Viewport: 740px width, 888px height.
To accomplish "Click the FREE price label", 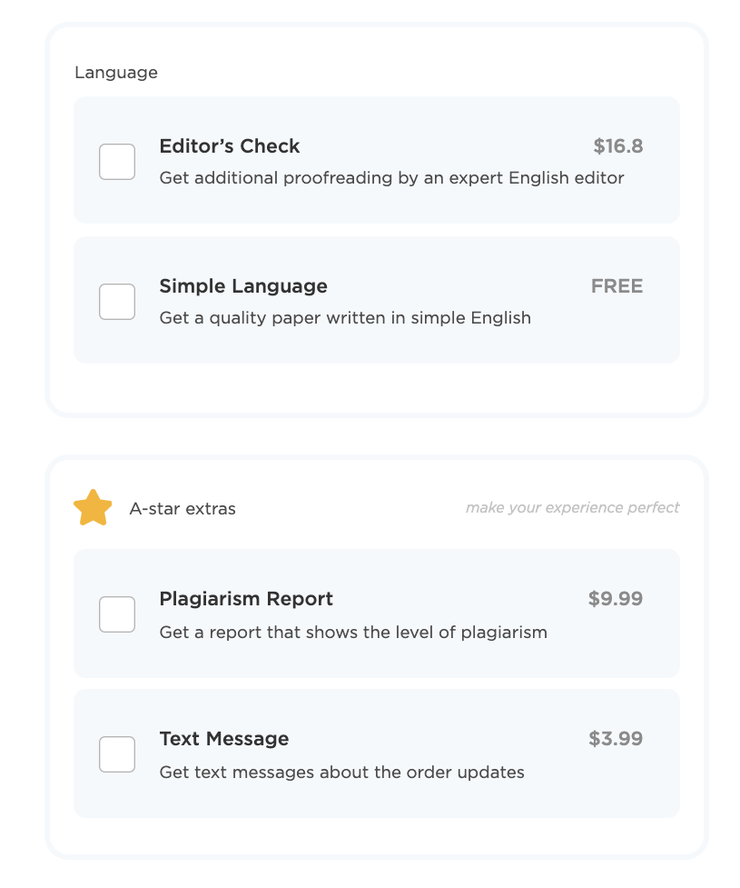I will pyautogui.click(x=617, y=286).
